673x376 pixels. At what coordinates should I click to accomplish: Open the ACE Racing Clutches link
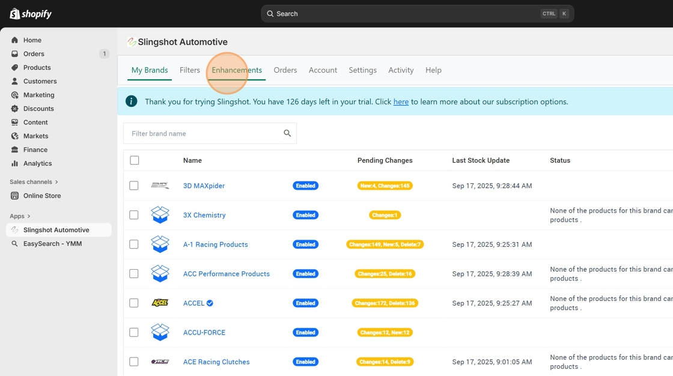pyautogui.click(x=216, y=362)
